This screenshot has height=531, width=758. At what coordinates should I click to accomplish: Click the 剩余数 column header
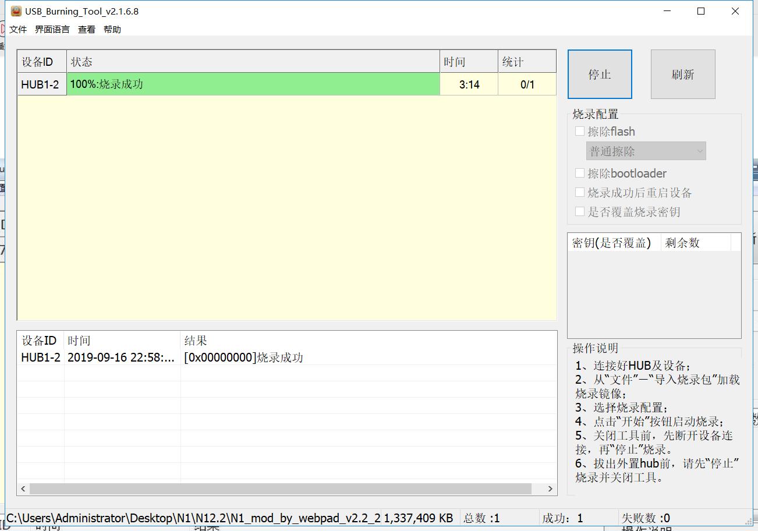click(696, 243)
